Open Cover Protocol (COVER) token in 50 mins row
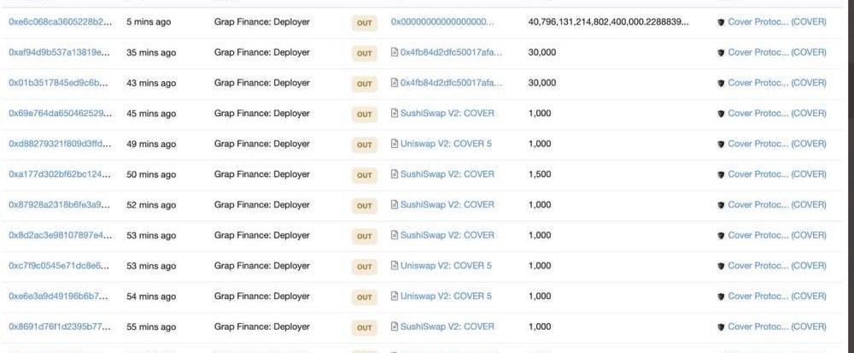Image resolution: width=854 pixels, height=353 pixels. tap(776, 174)
